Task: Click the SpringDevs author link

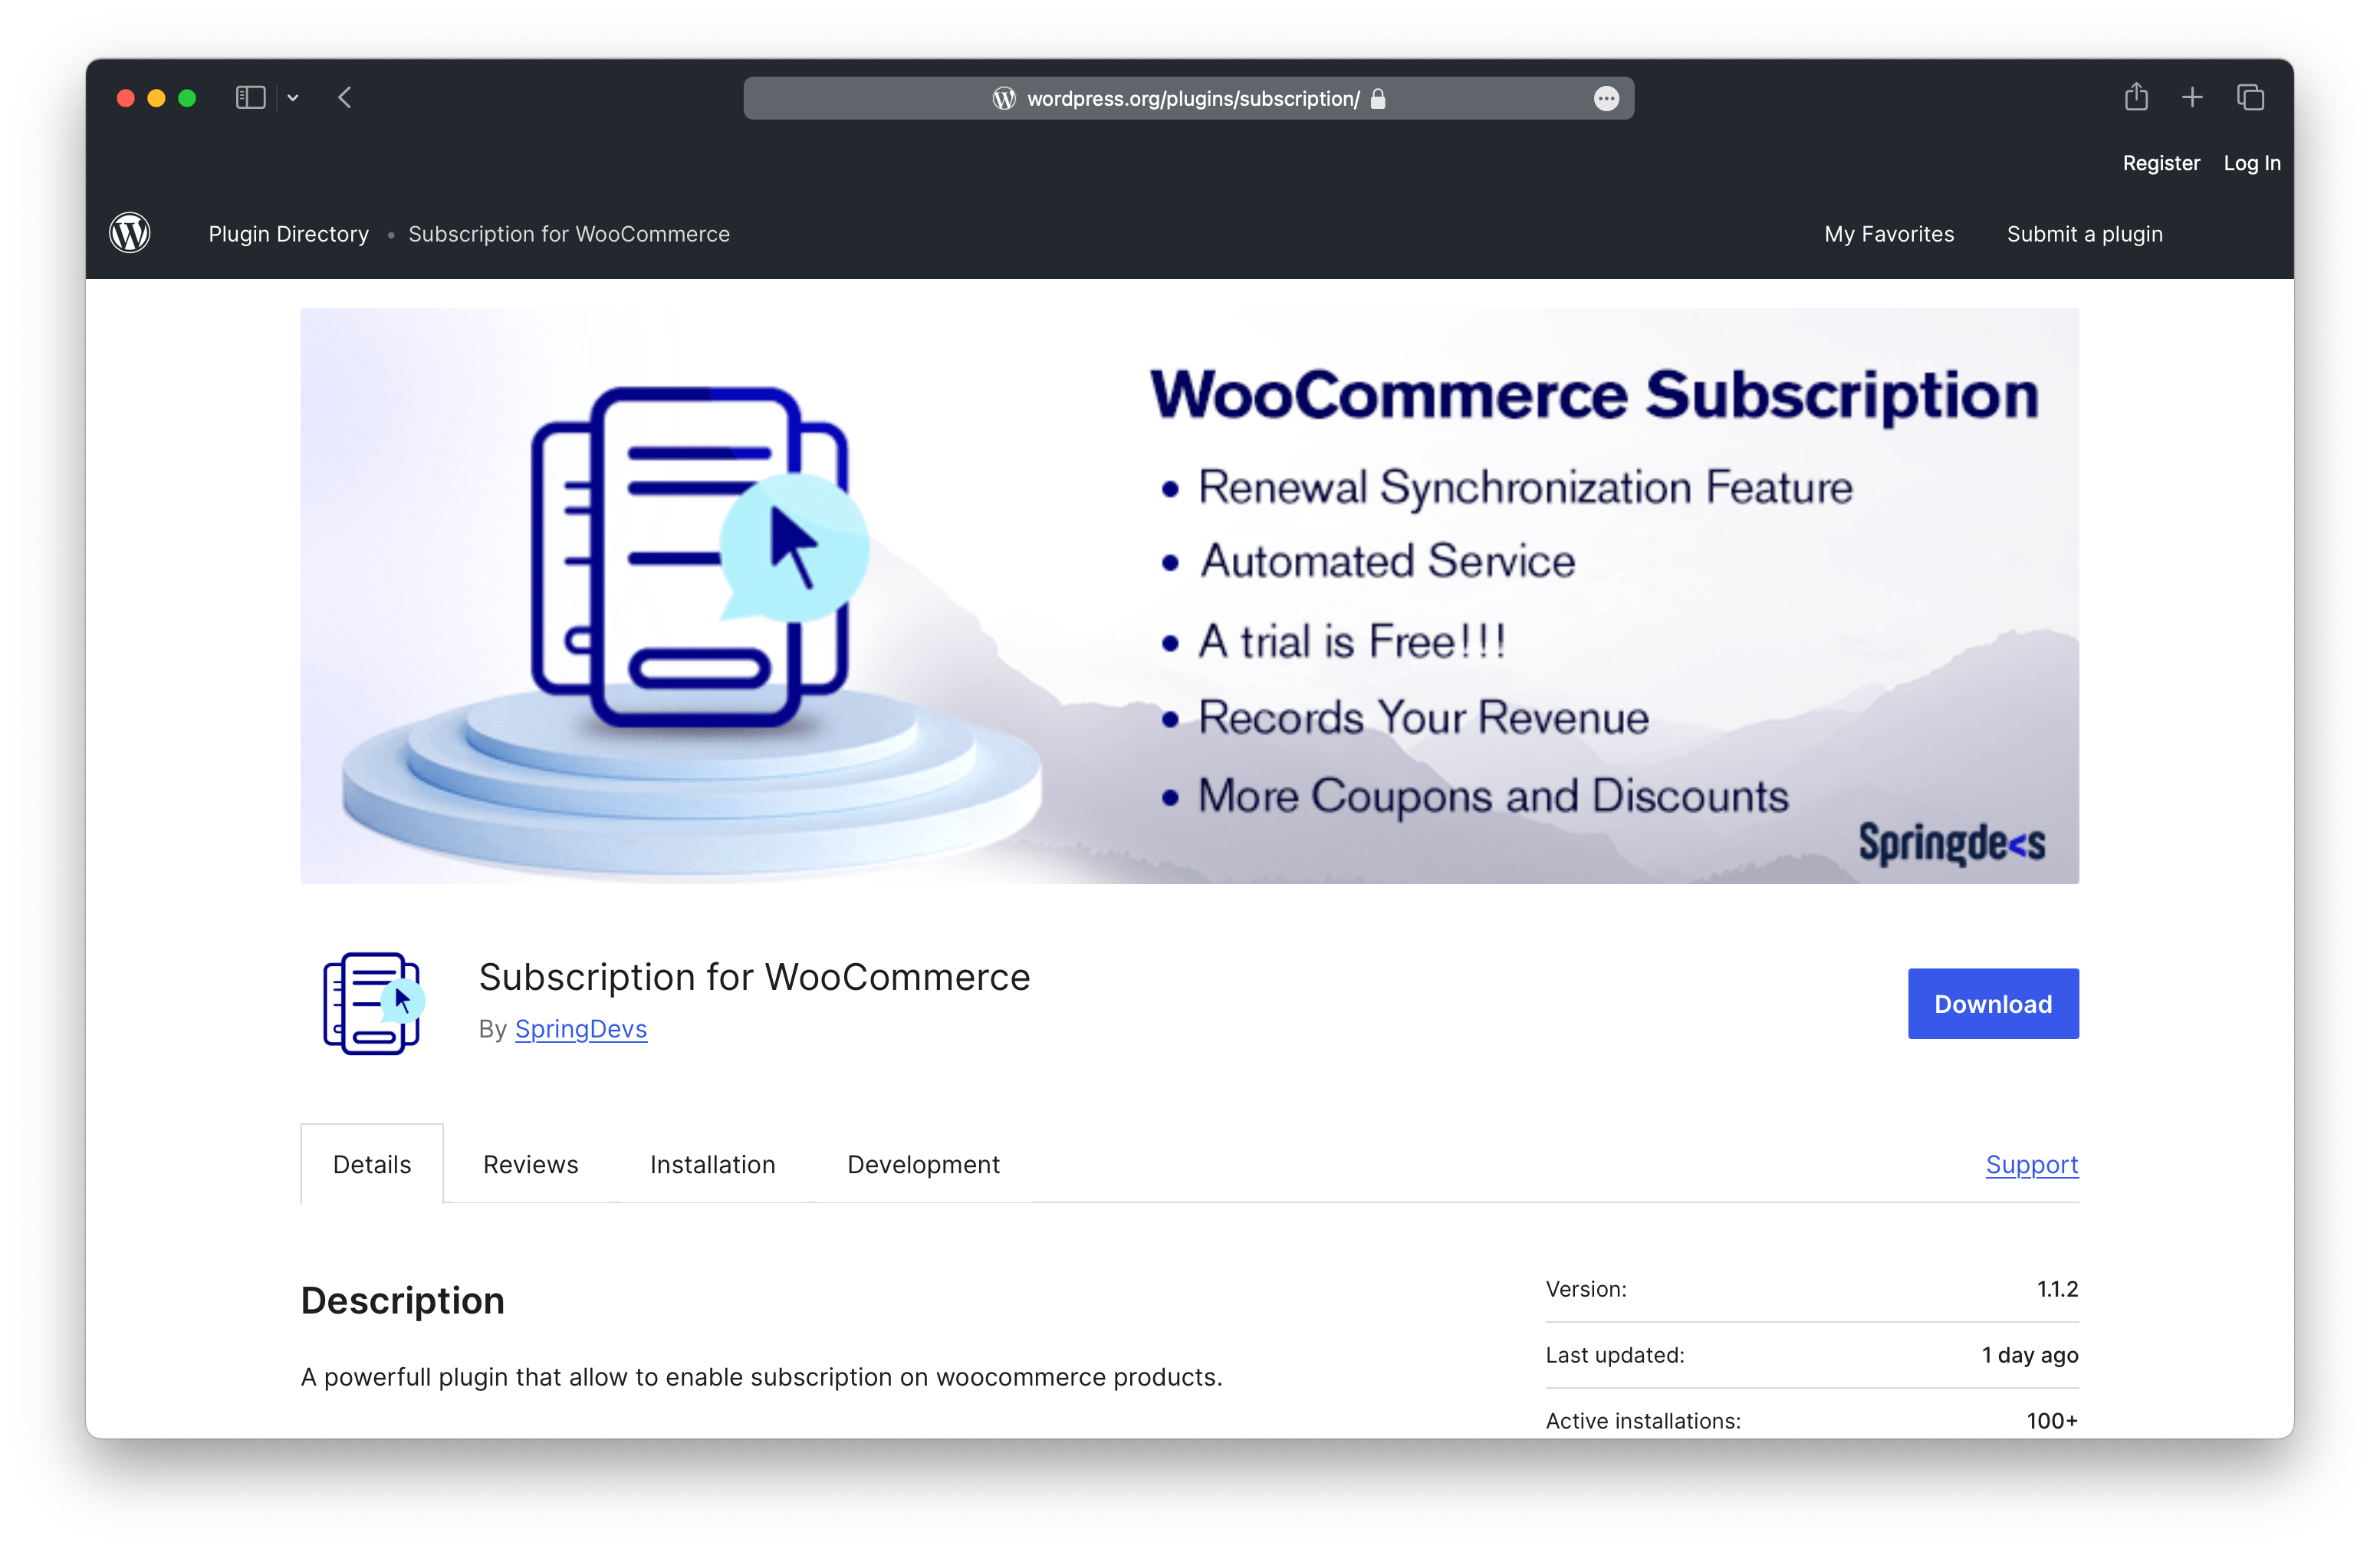Action: tap(580, 1028)
